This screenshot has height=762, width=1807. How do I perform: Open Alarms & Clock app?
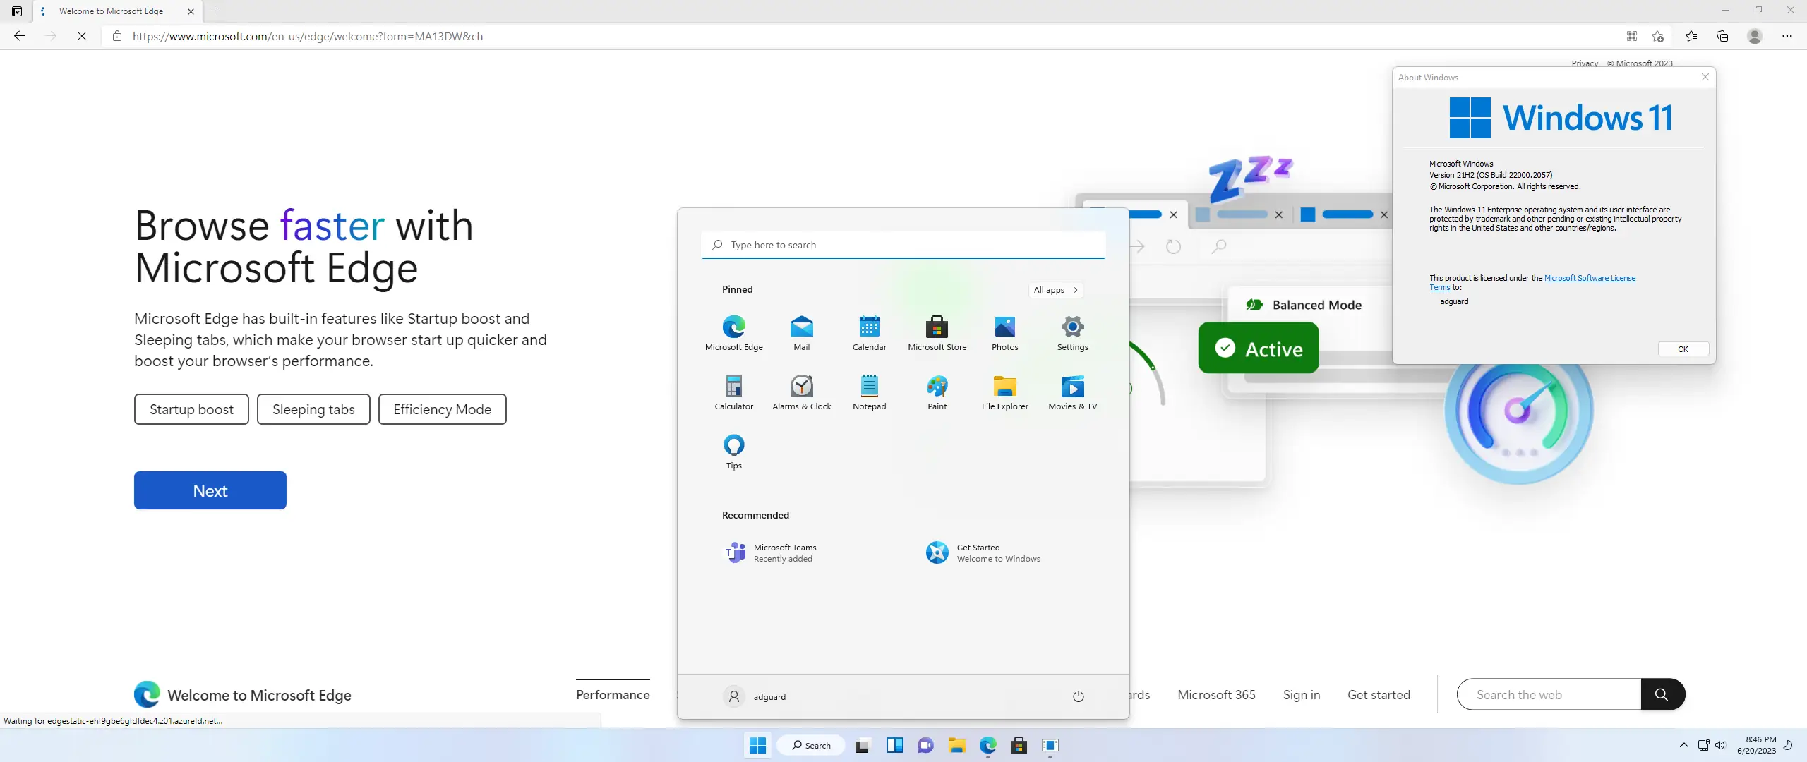click(801, 392)
